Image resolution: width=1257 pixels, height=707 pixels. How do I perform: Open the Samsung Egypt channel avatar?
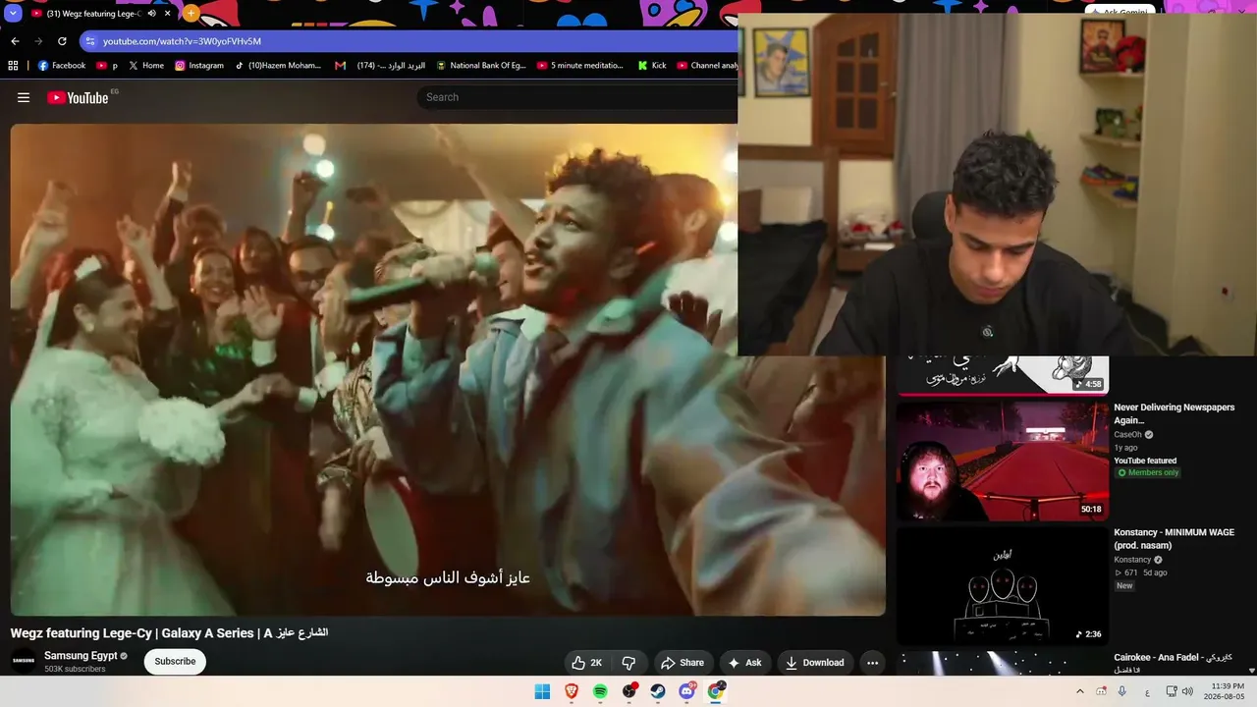tap(24, 662)
